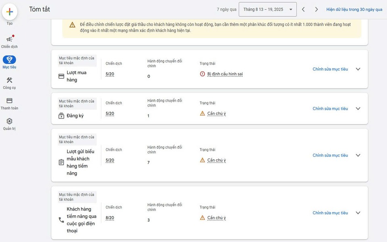Click Hiện dữ liệu trong 30 ngày qua
387x242 pixels.
[354, 9]
